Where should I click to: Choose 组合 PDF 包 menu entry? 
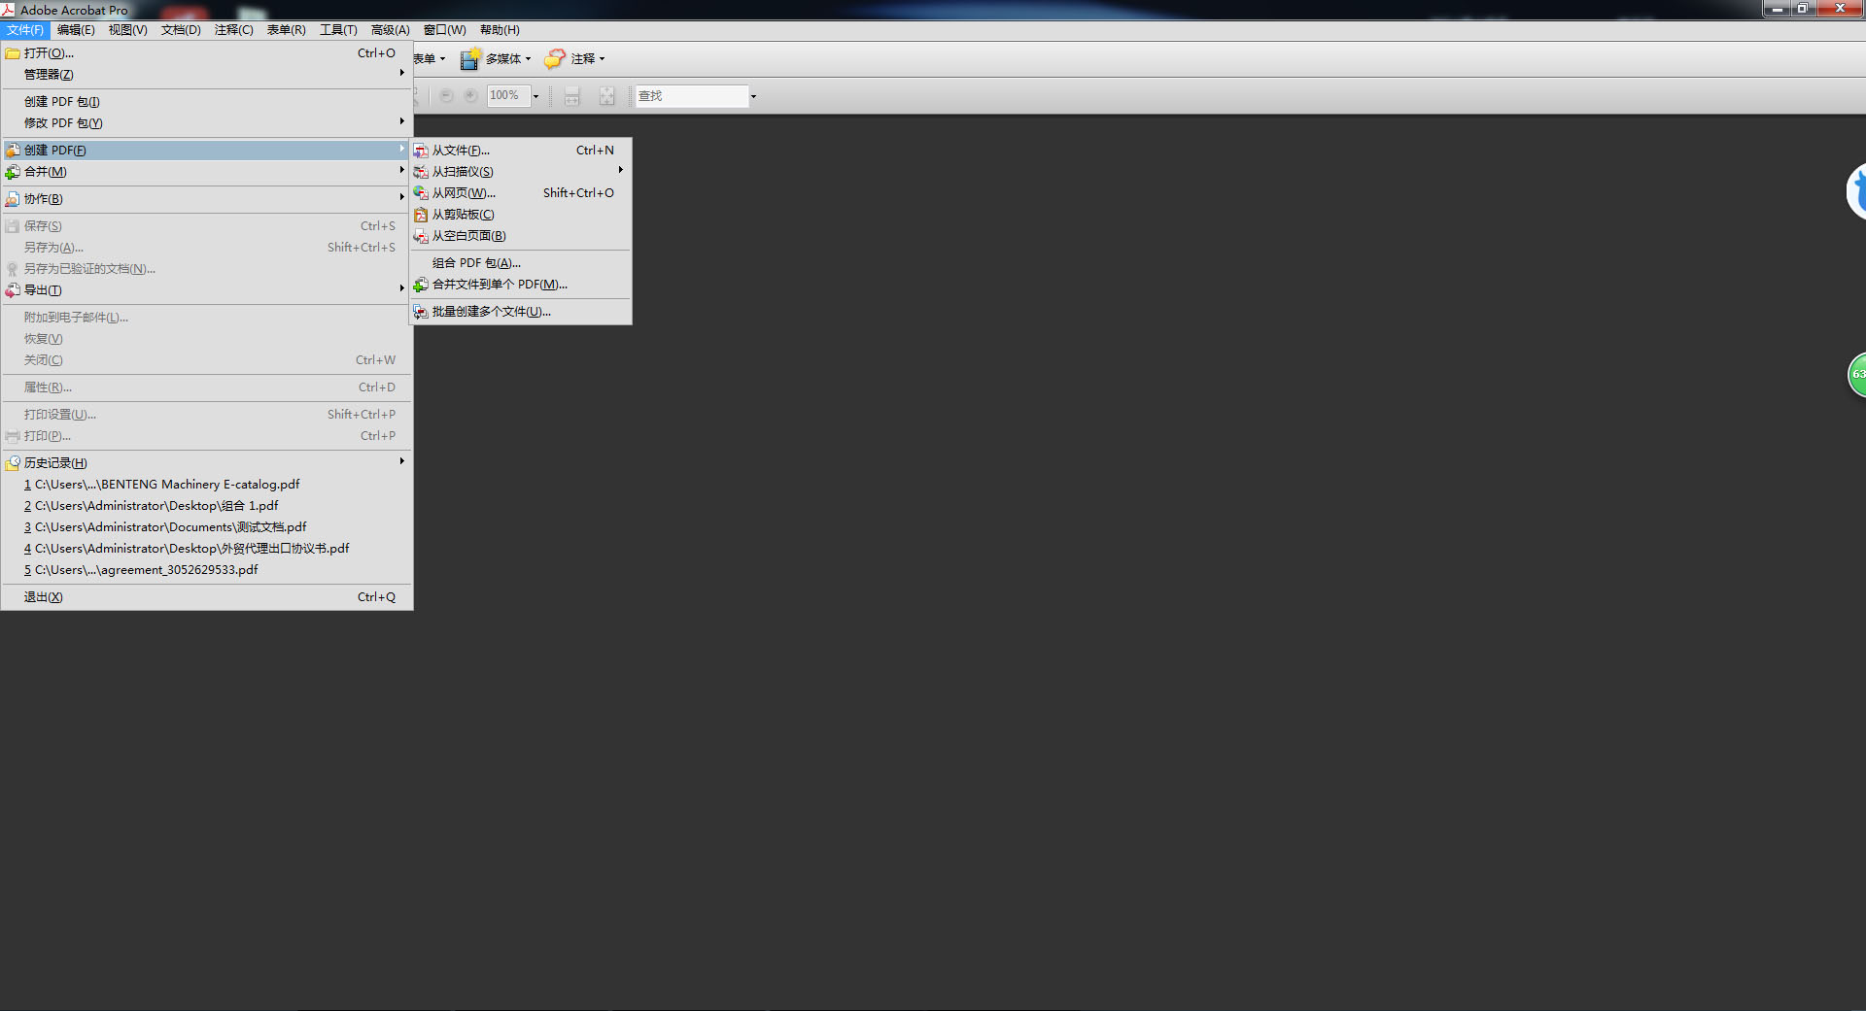click(x=474, y=262)
